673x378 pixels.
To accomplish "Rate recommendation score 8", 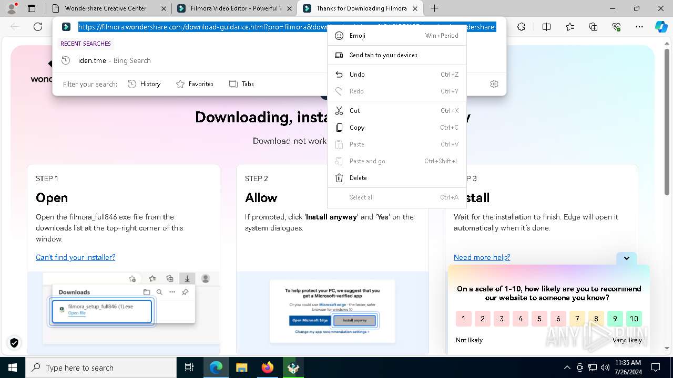I will 596,319.
